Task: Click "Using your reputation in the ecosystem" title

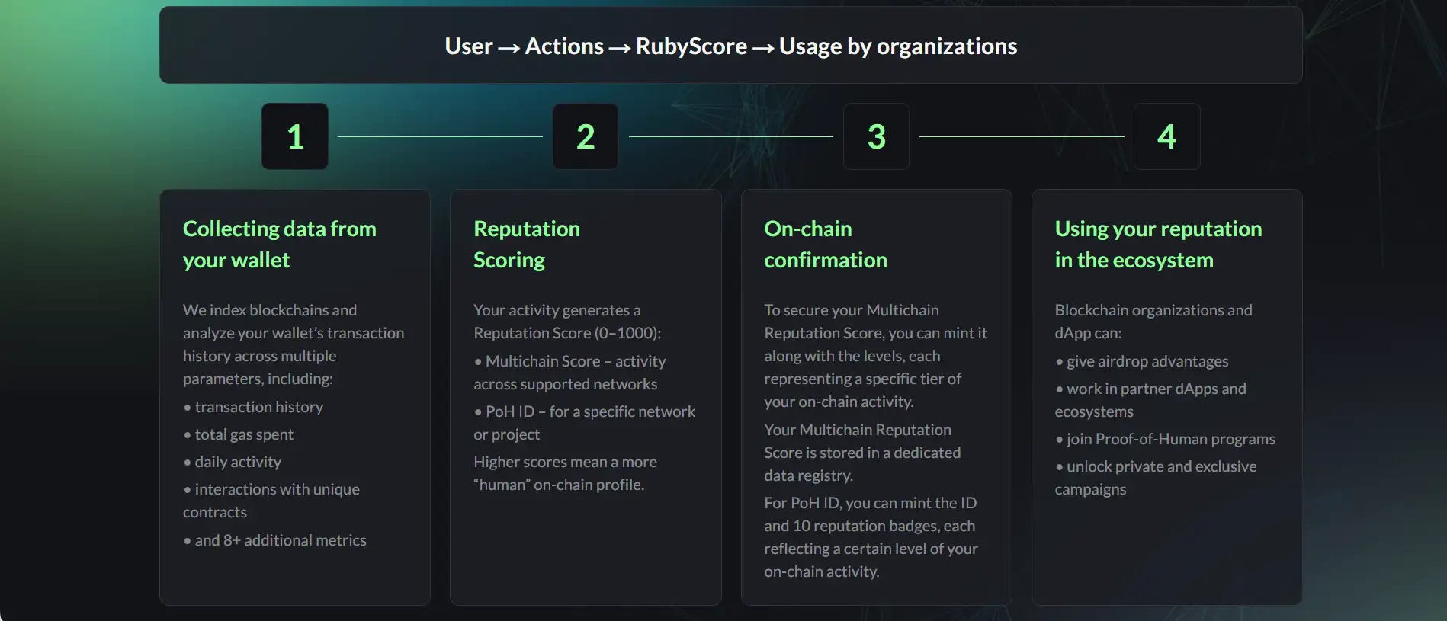Action: click(x=1157, y=244)
